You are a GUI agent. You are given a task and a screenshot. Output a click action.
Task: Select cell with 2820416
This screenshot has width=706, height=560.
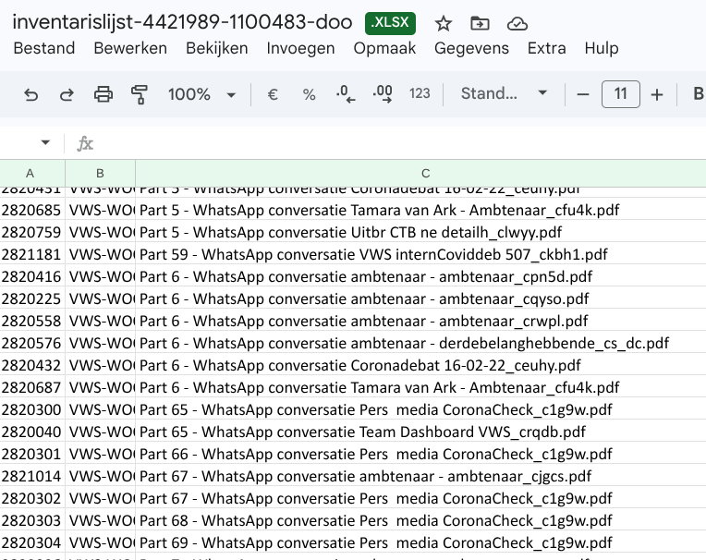[x=32, y=276]
